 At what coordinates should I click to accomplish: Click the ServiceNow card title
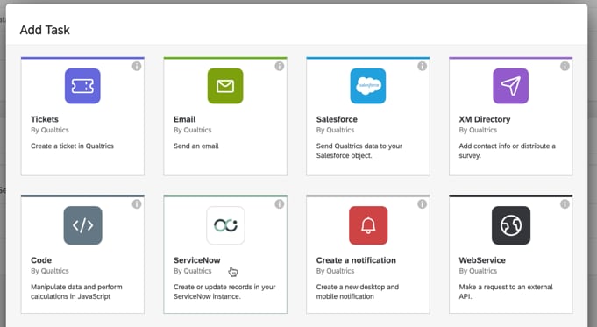[x=197, y=260]
